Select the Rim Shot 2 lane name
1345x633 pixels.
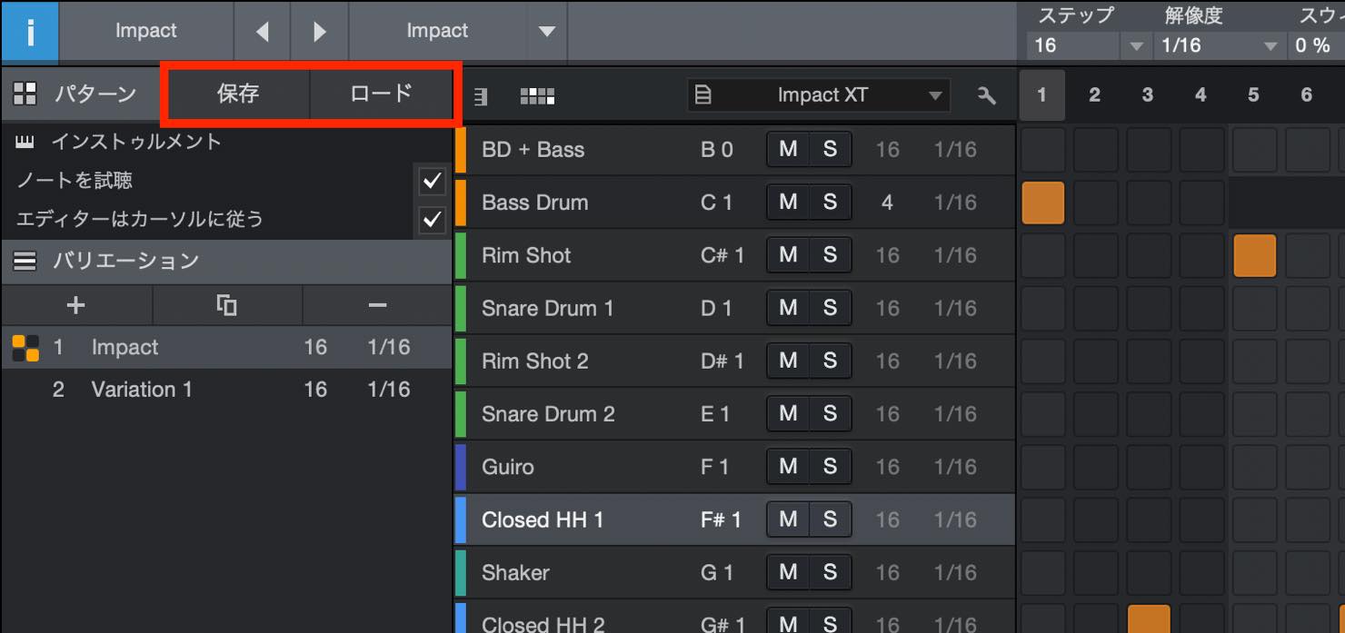click(x=534, y=361)
